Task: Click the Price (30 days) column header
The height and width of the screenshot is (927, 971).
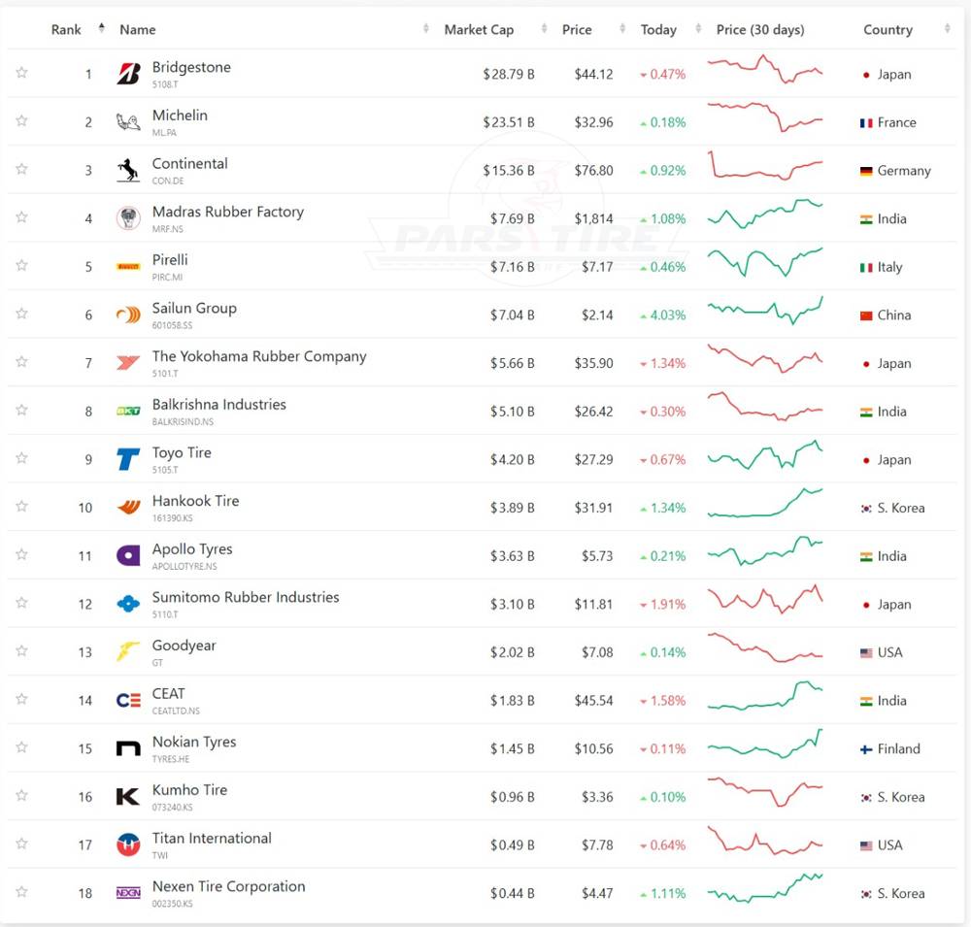Action: tap(760, 30)
